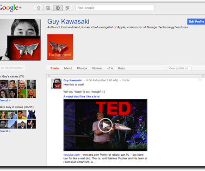The width and height of the screenshot is (205, 171).
Task: View all people in Guy's circles
Action: pyautogui.click(x=5, y=100)
